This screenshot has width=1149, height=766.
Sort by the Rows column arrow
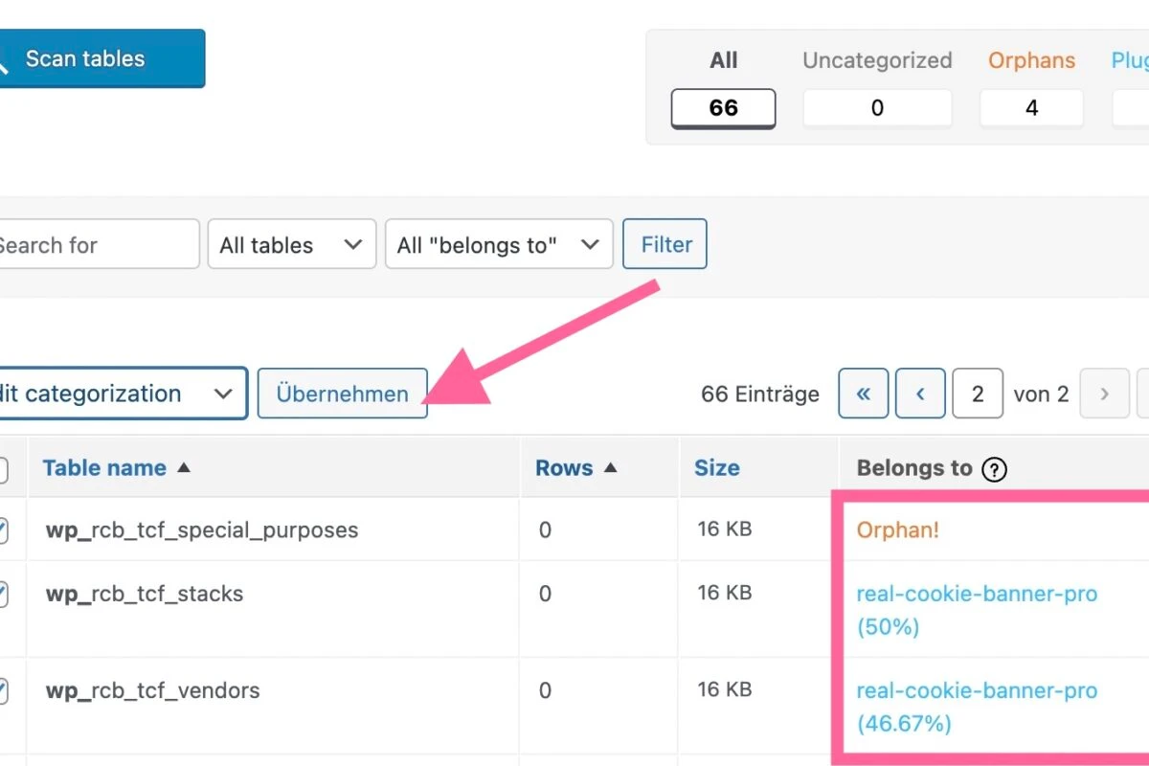click(x=610, y=467)
